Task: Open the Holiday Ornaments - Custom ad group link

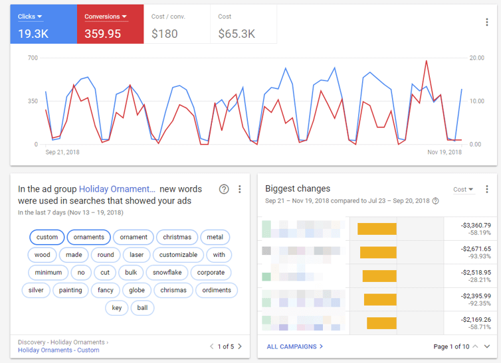Action: coord(58,350)
